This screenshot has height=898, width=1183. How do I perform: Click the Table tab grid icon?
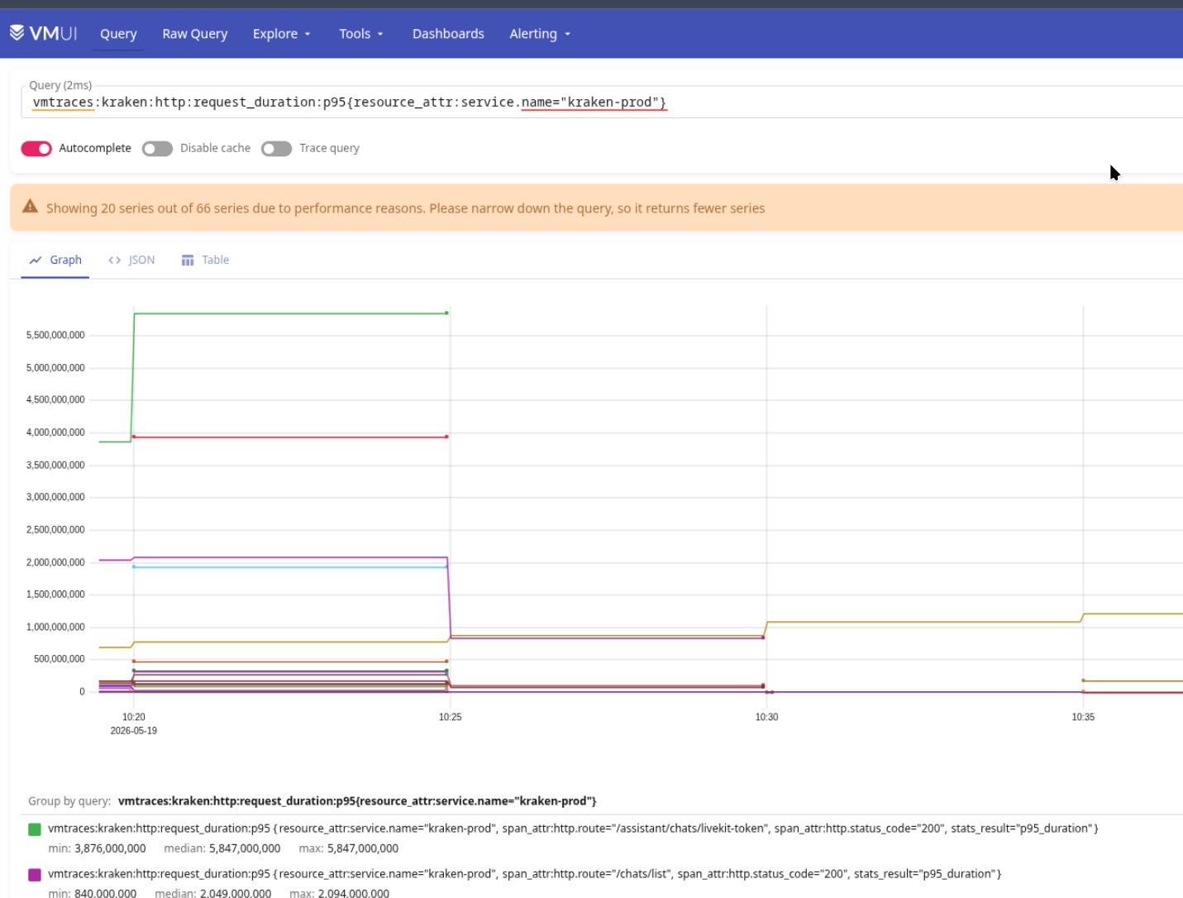coord(188,260)
